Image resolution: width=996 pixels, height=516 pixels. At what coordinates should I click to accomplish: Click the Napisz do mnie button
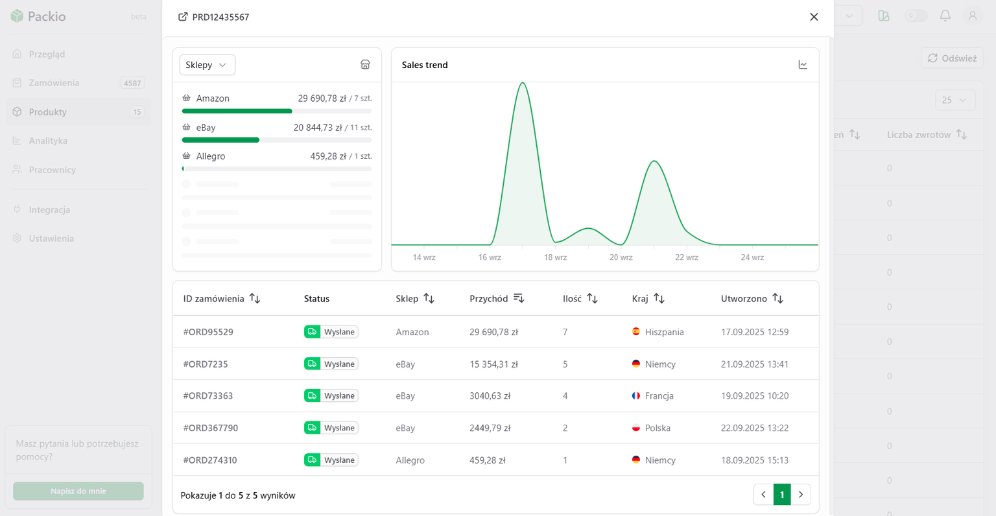(x=78, y=491)
